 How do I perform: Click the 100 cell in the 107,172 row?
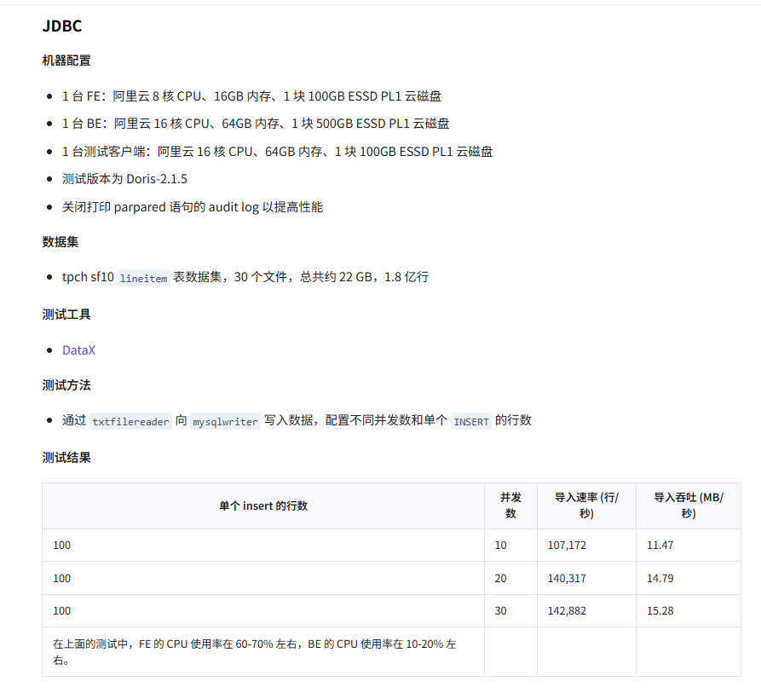pos(263,546)
